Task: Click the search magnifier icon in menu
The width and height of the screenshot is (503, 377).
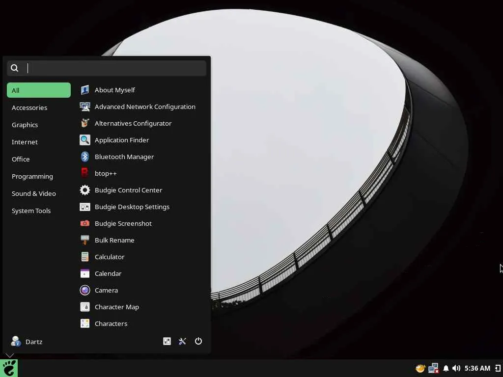Action: click(14, 68)
